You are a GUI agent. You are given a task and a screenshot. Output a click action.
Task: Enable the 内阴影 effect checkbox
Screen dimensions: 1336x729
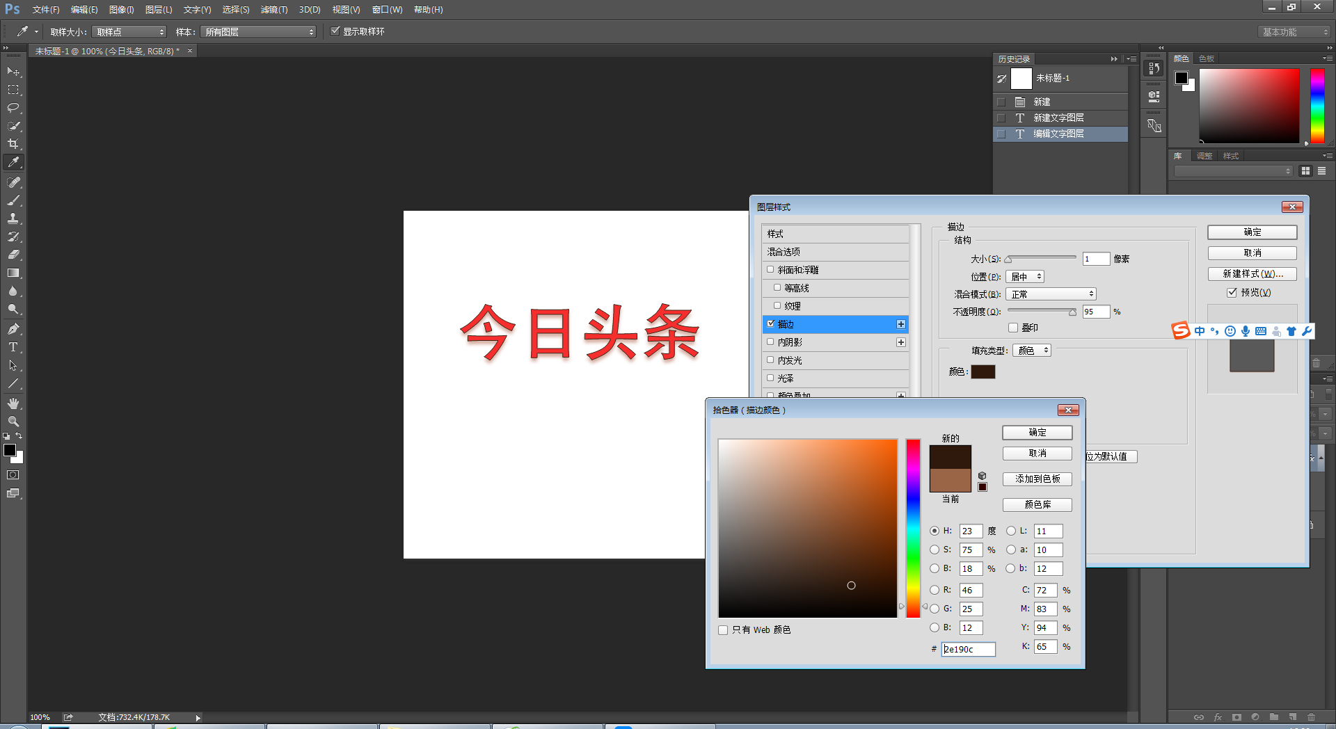click(770, 342)
